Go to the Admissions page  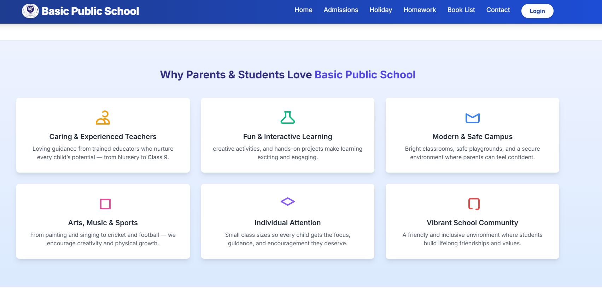341,10
